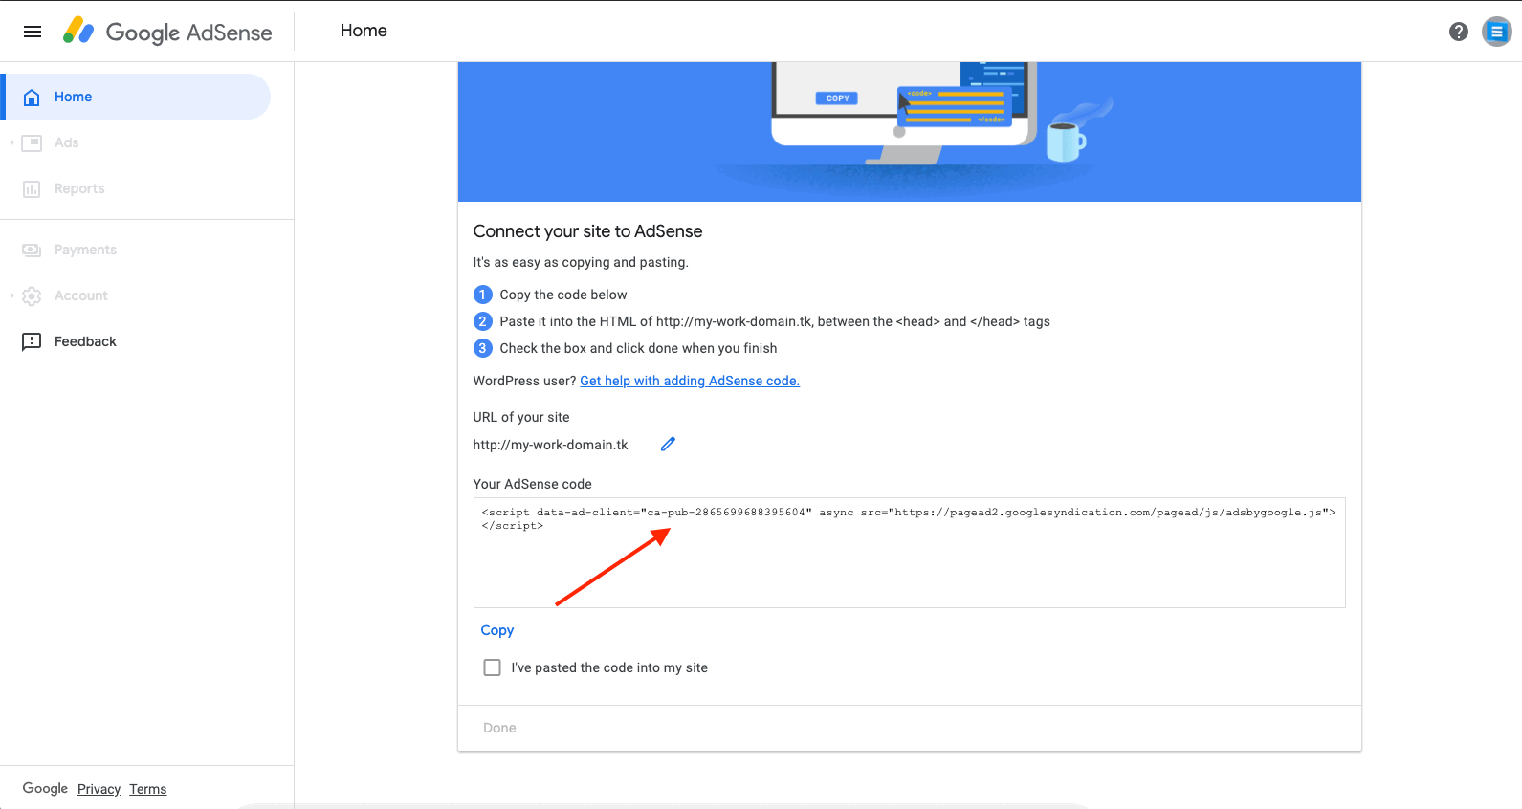Click the "Copy the code below" step text
Image resolution: width=1522 pixels, height=809 pixels.
click(x=563, y=295)
